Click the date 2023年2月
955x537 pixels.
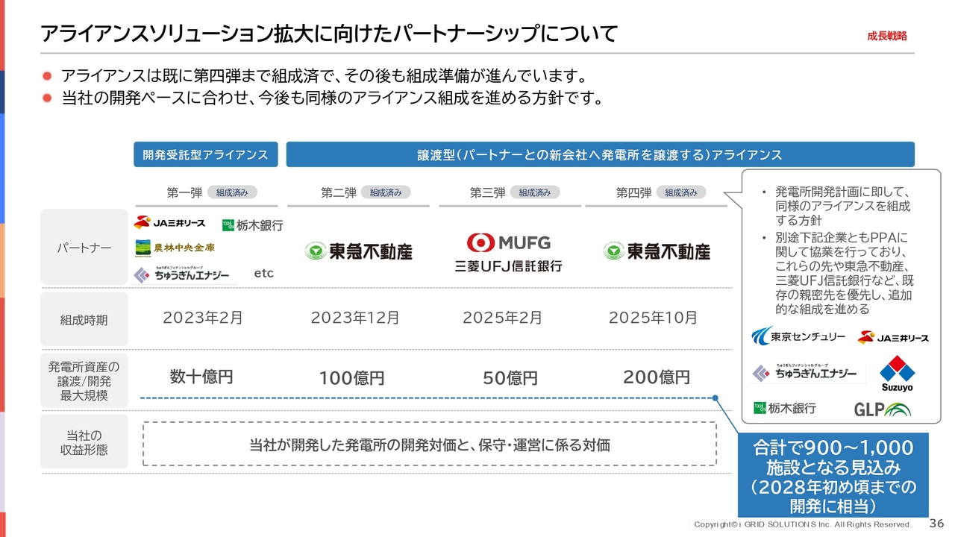coord(203,318)
